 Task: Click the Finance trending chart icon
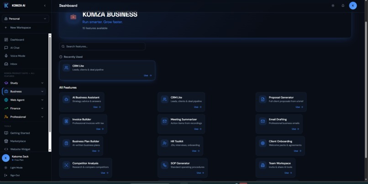tap(6, 108)
